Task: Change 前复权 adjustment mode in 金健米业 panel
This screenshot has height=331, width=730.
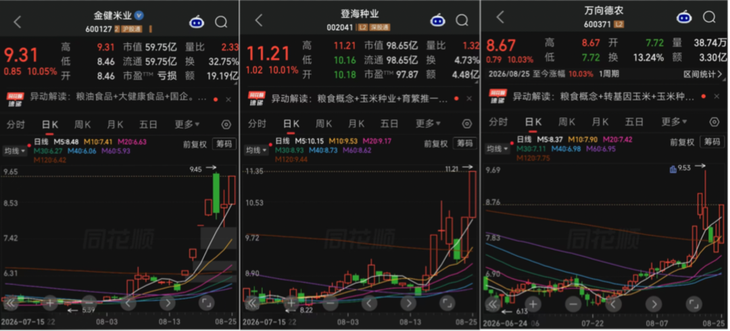Action: [195, 145]
